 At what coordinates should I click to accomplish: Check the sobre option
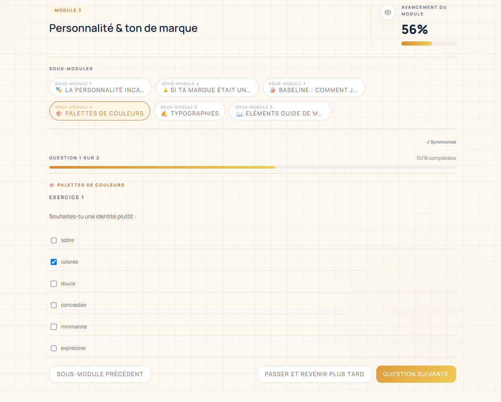pyautogui.click(x=54, y=241)
